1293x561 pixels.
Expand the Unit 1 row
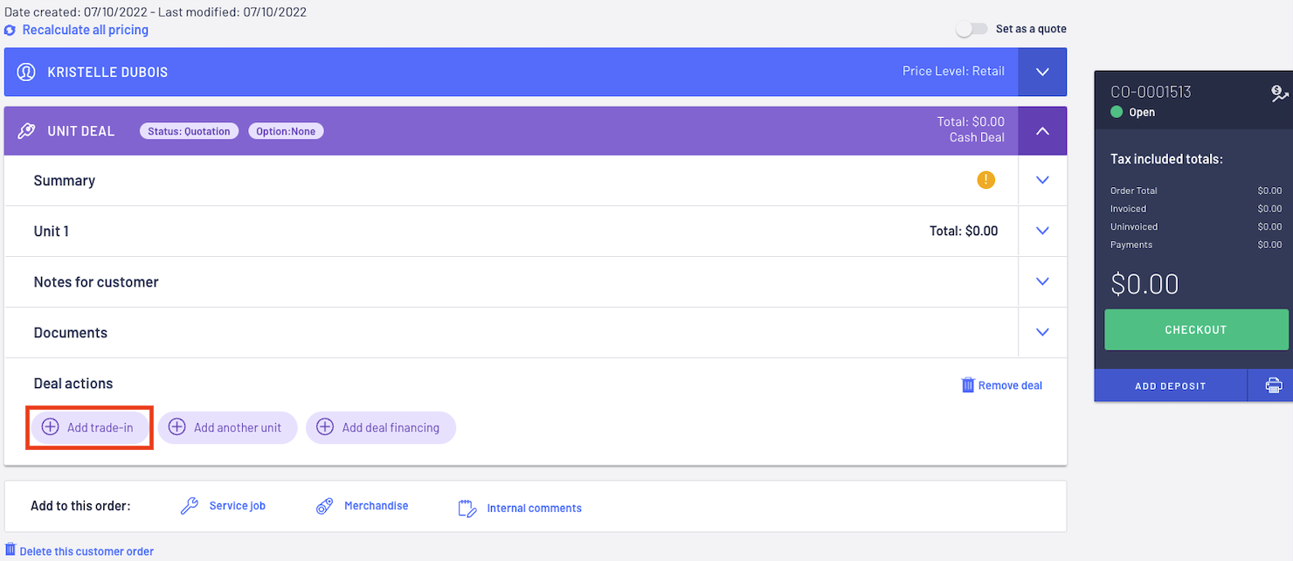[x=1041, y=231]
